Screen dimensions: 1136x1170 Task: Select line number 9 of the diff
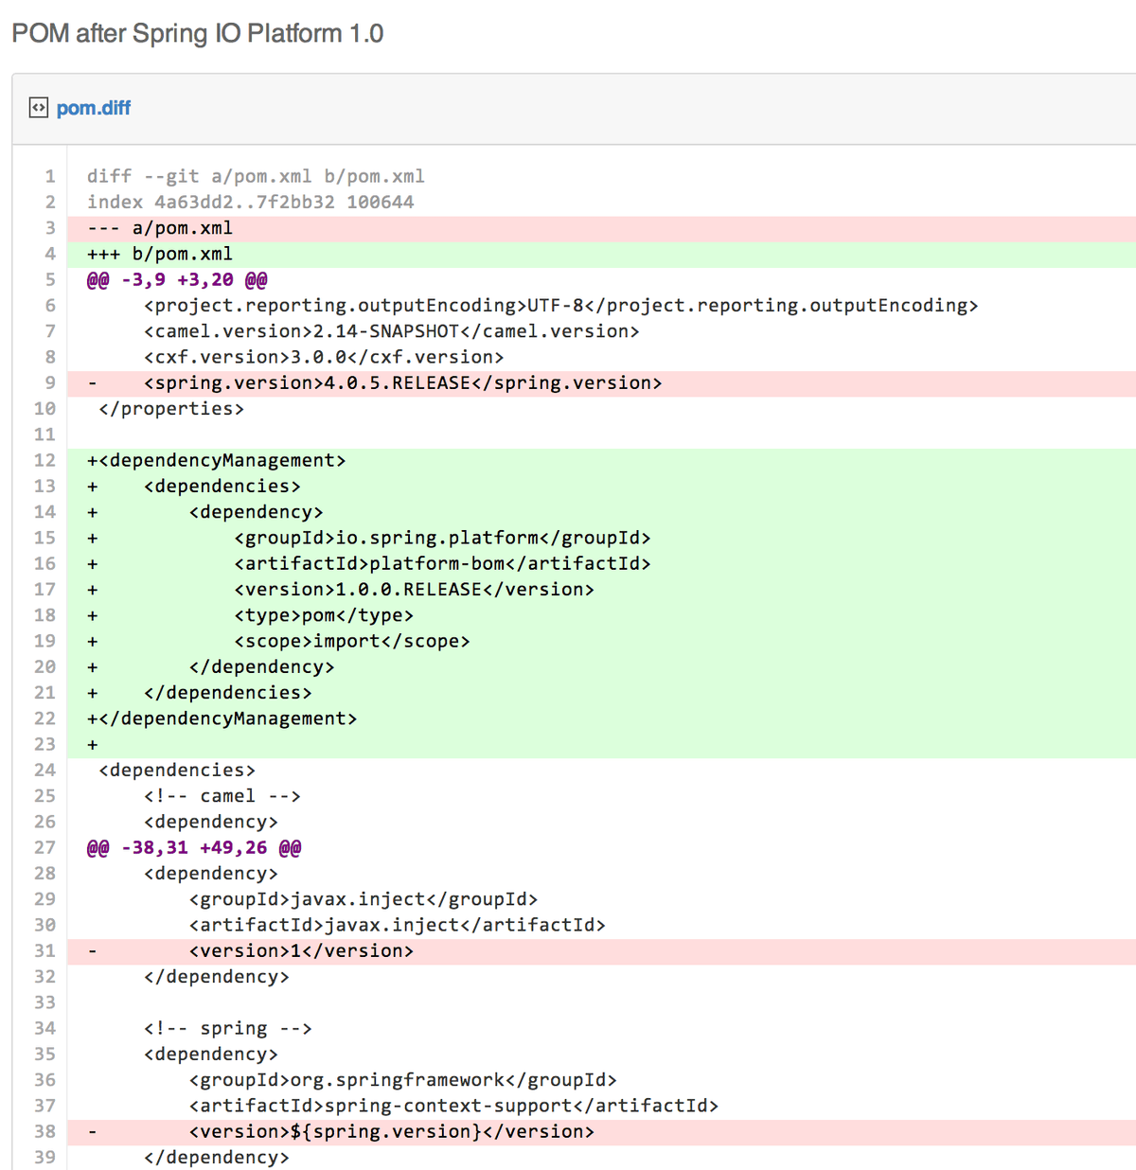click(49, 383)
